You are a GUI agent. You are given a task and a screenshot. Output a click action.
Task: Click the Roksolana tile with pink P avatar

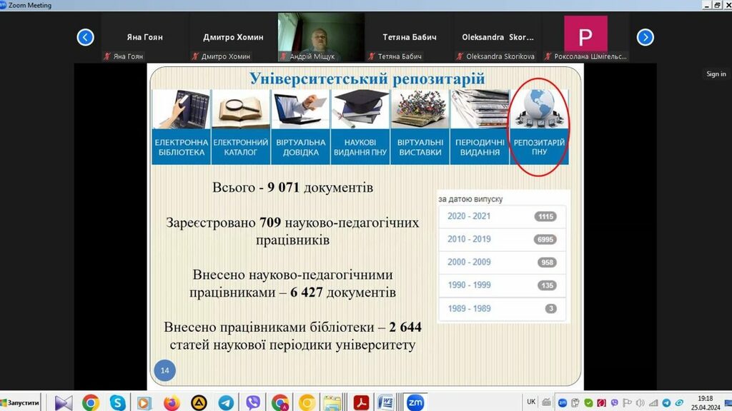pos(585,37)
